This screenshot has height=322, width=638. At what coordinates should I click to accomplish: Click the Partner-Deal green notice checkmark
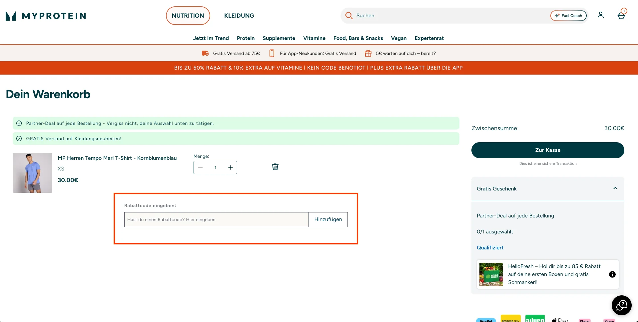tap(19, 123)
